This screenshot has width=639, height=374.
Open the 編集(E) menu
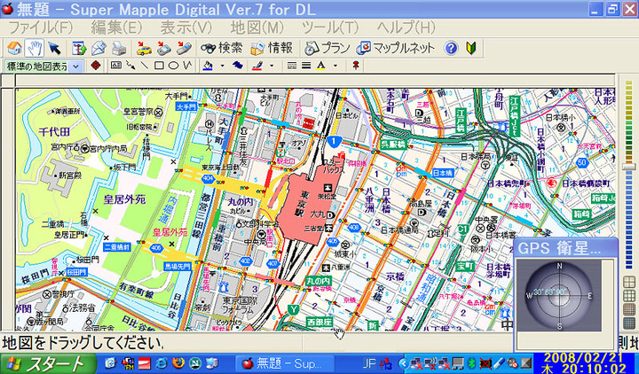tap(116, 28)
